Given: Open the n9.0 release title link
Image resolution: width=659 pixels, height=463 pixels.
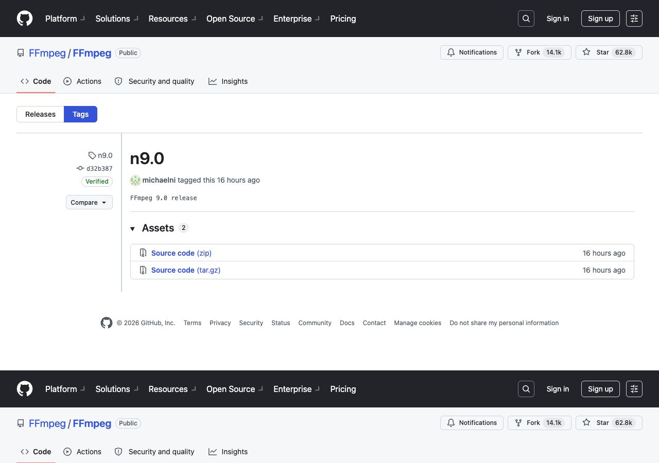Looking at the screenshot, I should pyautogui.click(x=147, y=158).
